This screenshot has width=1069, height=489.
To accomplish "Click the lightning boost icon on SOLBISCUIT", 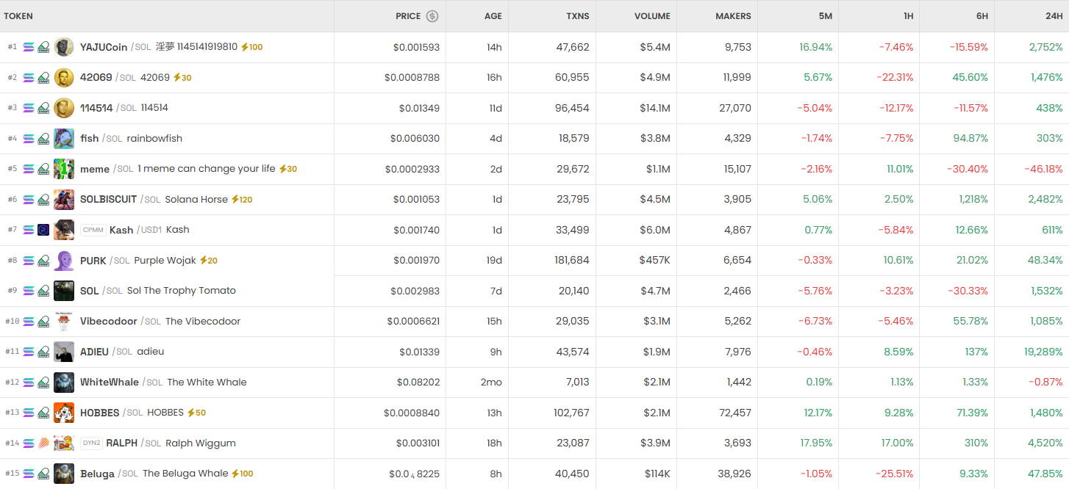I will pos(235,200).
